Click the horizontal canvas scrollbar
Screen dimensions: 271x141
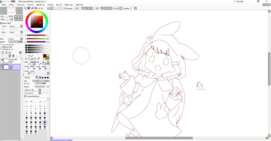coord(159,138)
